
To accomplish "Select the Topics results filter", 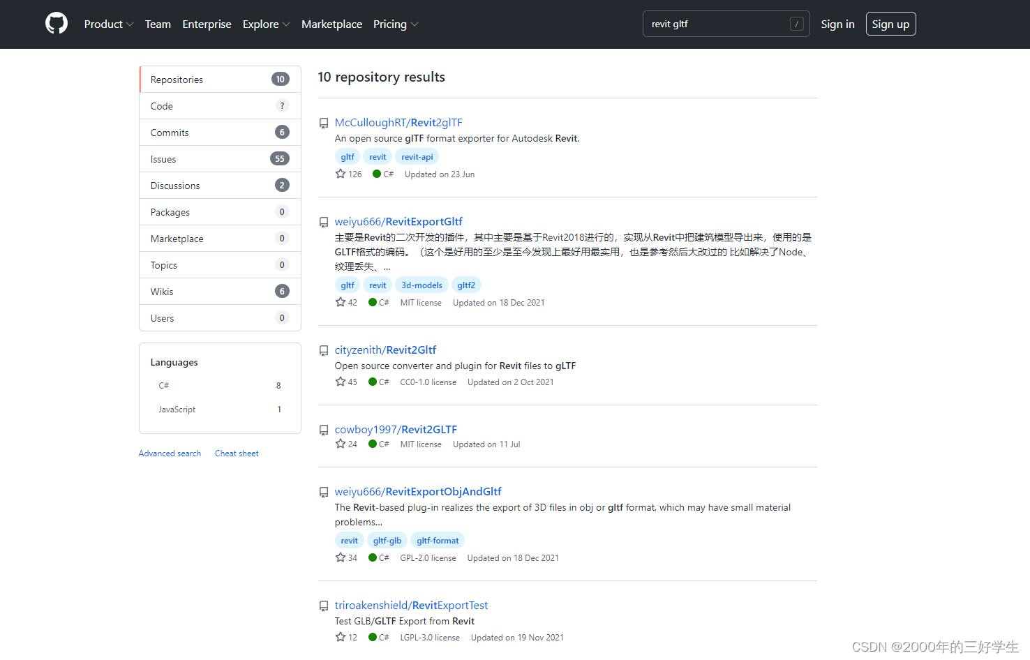I will (x=220, y=265).
